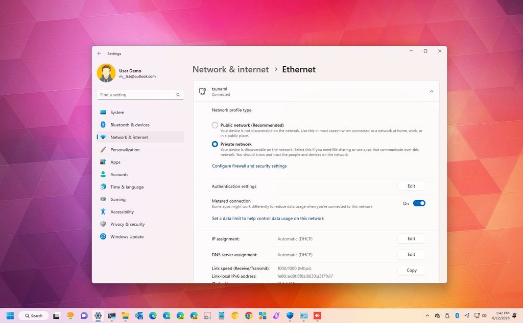Screen dimensions: 523x323
Task: Select the Public network radio button
Action: tap(215, 125)
